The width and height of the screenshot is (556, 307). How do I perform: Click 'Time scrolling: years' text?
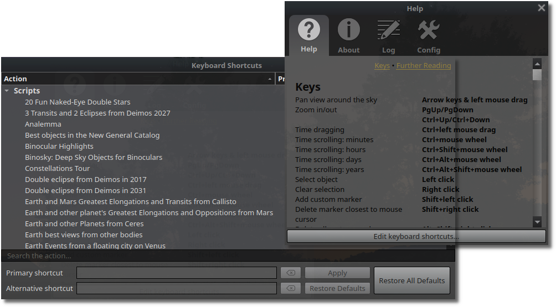point(330,169)
